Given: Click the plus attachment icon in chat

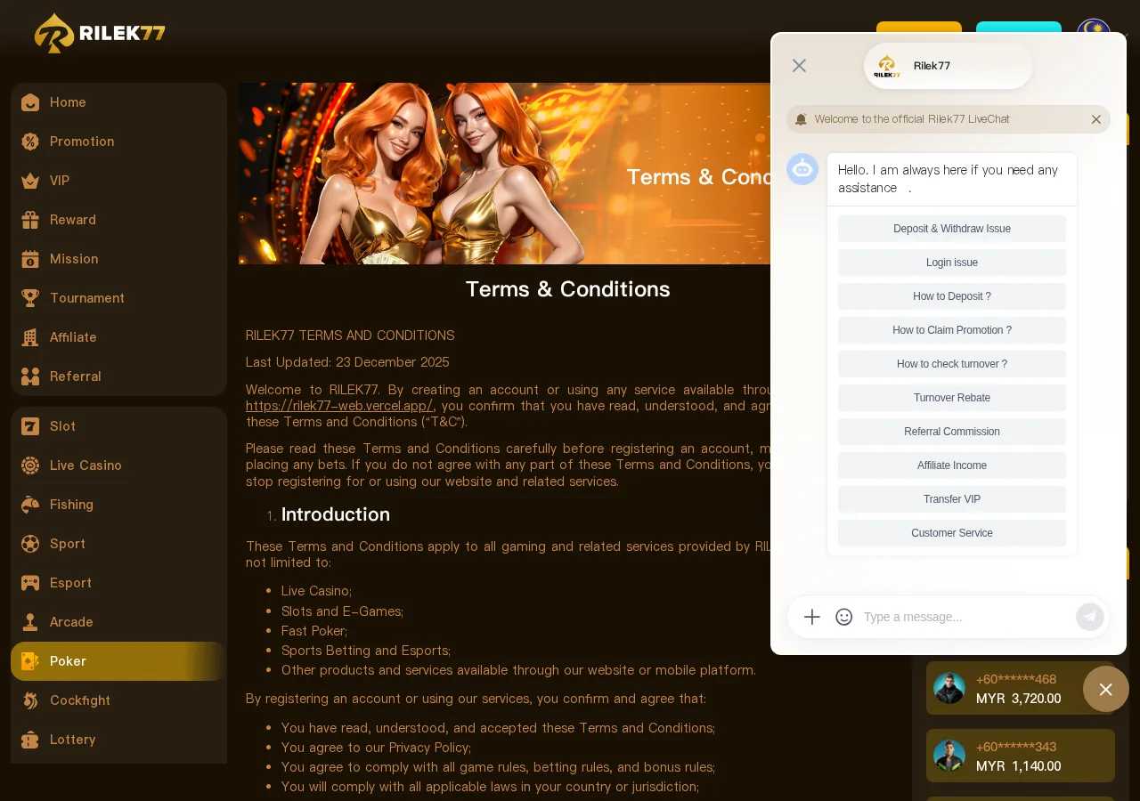Looking at the screenshot, I should [812, 617].
